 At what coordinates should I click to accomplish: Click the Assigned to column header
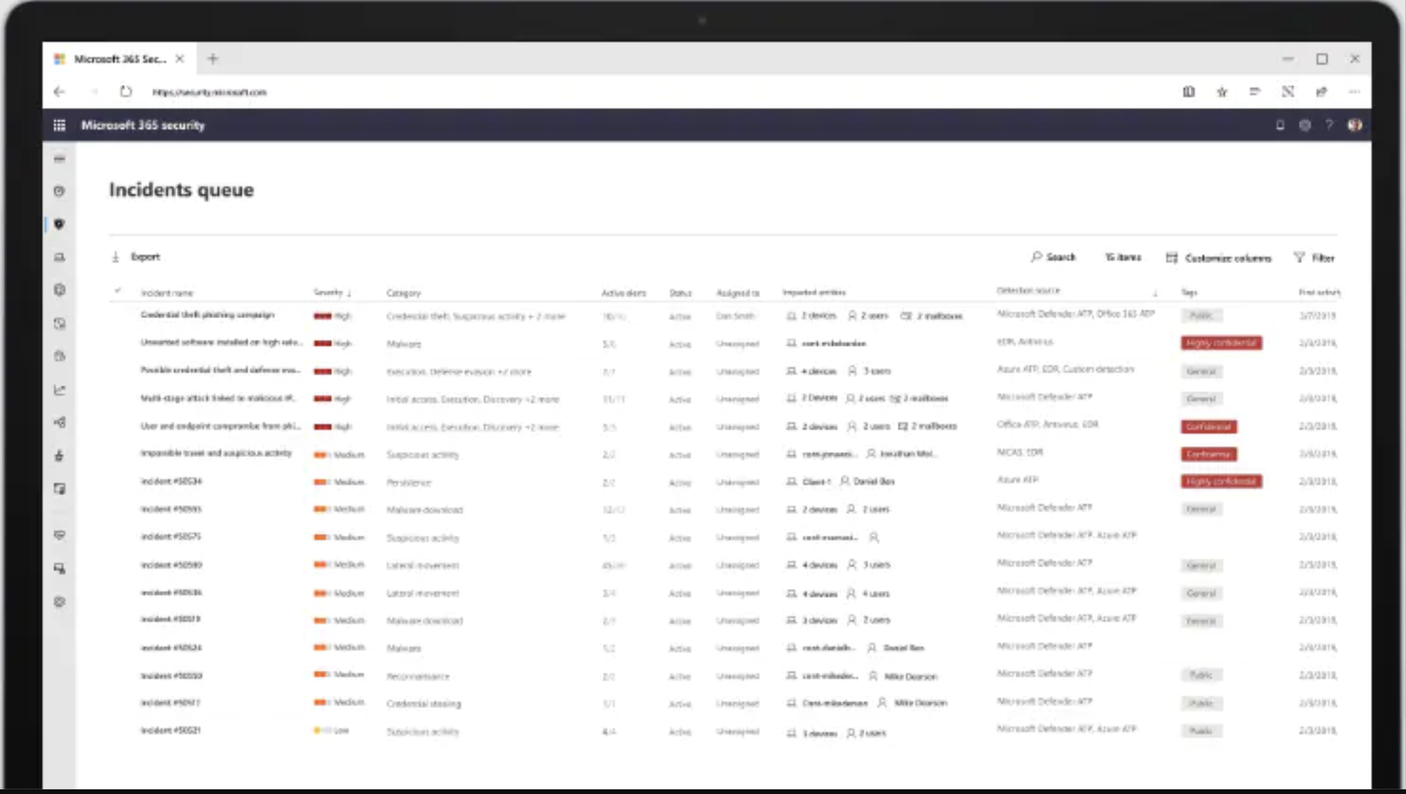point(738,293)
